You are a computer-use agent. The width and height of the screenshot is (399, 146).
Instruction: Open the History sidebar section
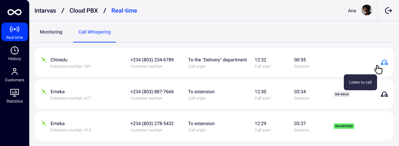point(15,53)
